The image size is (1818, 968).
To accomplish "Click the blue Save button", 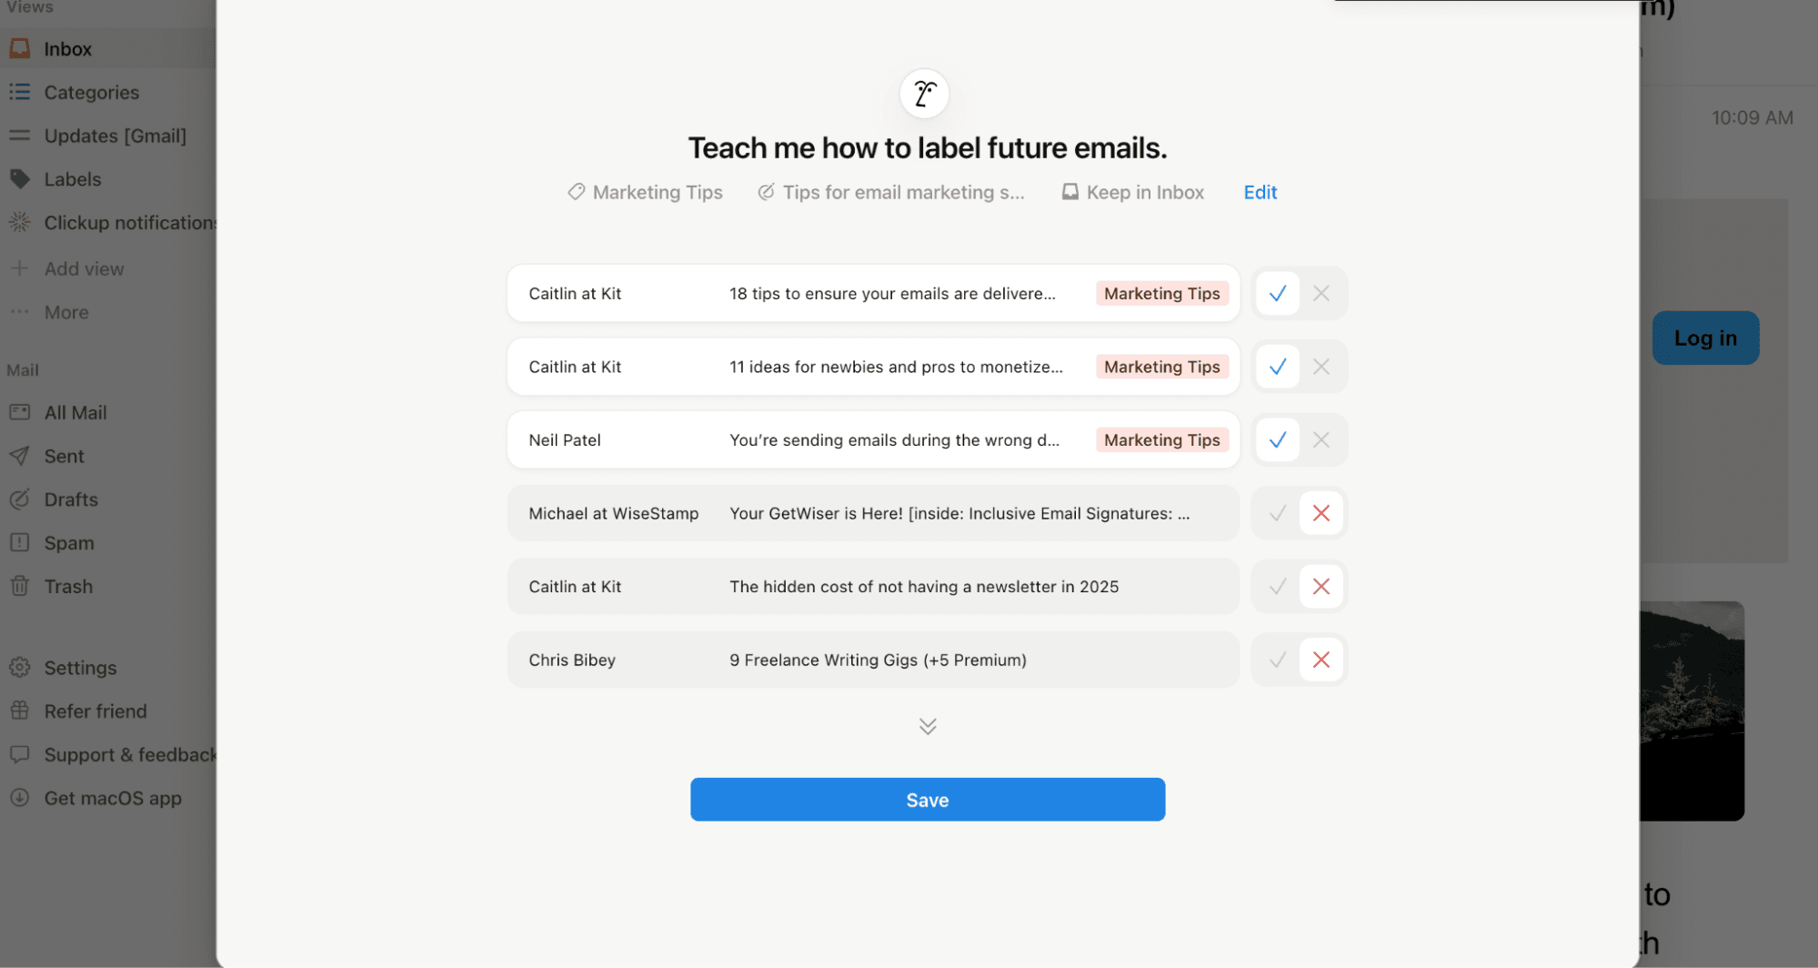I will point(927,800).
